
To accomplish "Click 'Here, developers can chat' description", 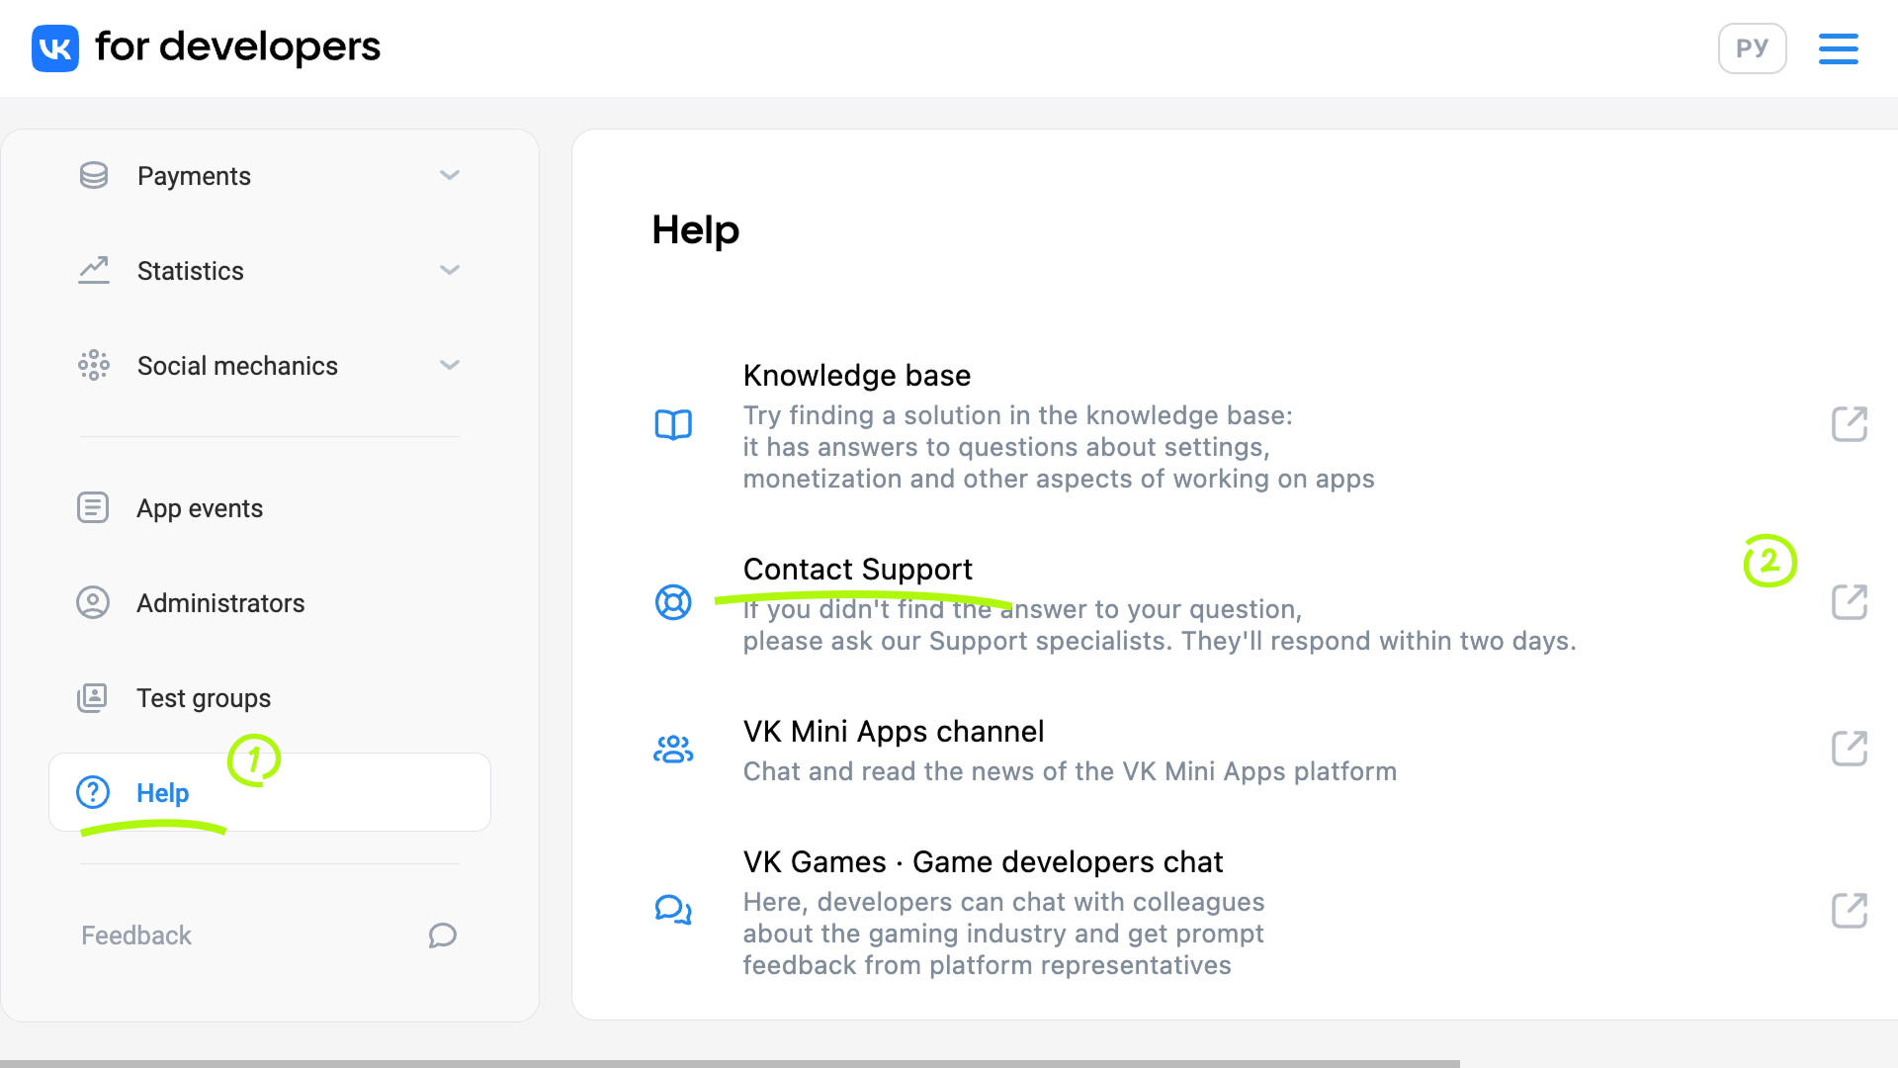I will coord(1003,934).
